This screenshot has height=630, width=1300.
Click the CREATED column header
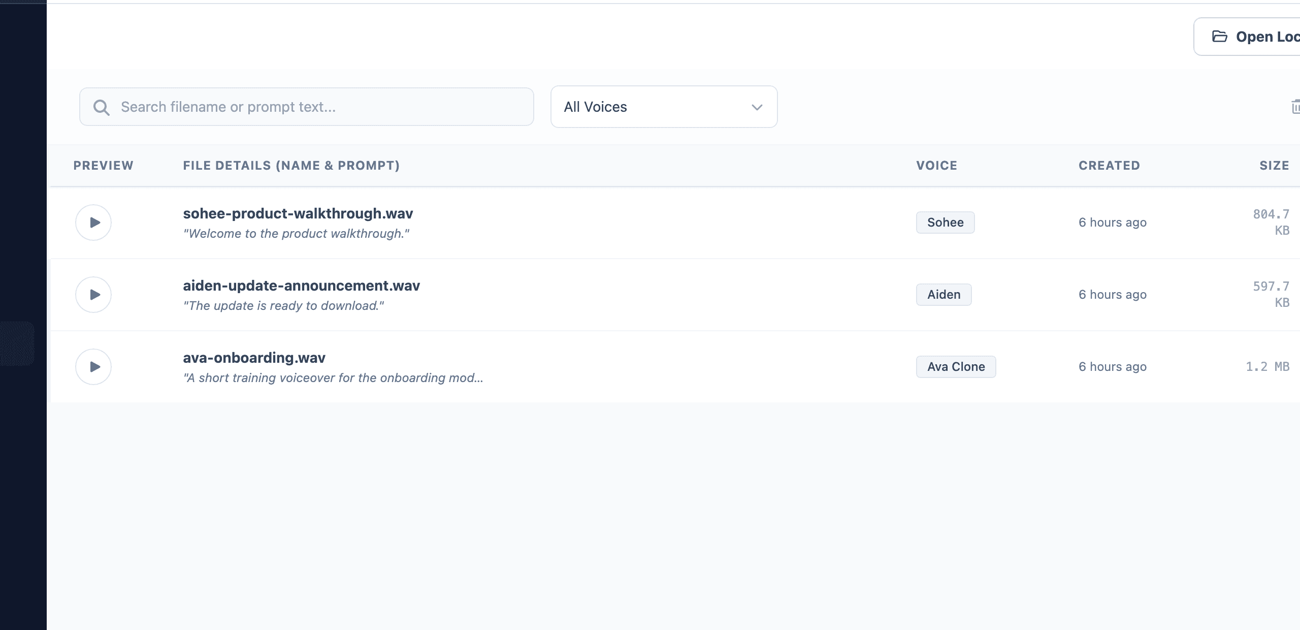pyautogui.click(x=1110, y=166)
